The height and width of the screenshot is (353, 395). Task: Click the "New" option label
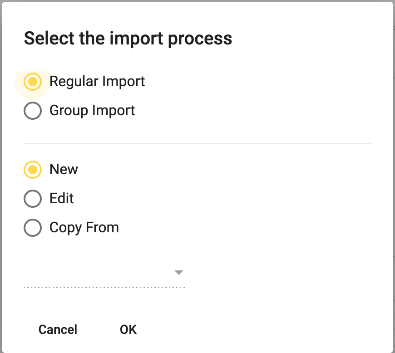click(x=64, y=169)
